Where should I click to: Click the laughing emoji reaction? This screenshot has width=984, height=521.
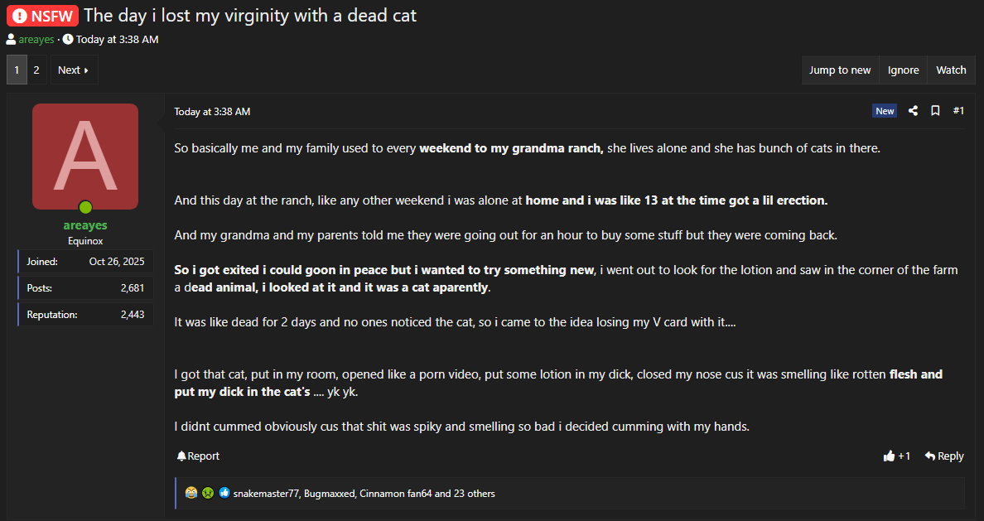[191, 494]
